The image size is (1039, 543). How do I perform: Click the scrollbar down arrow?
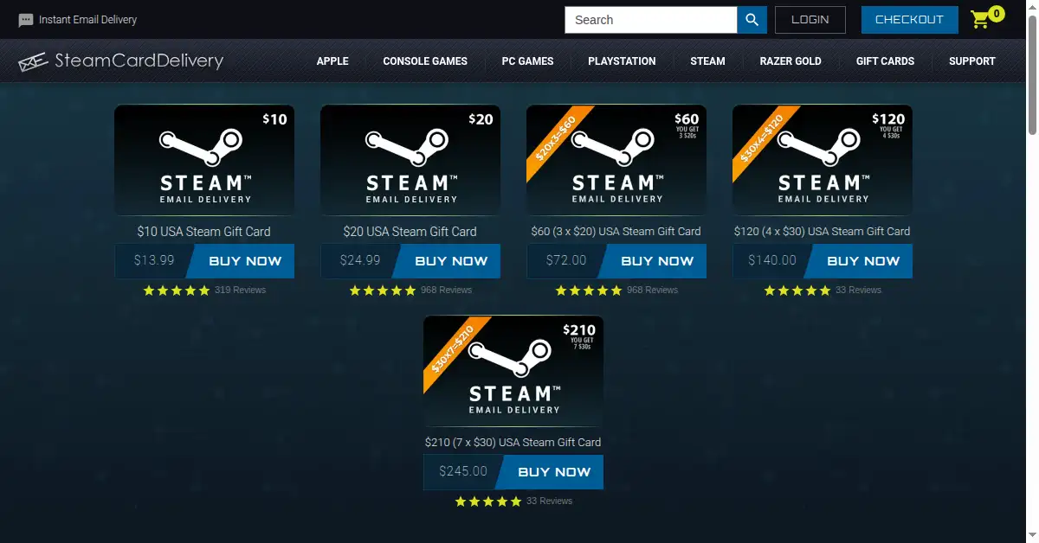pos(1031,536)
